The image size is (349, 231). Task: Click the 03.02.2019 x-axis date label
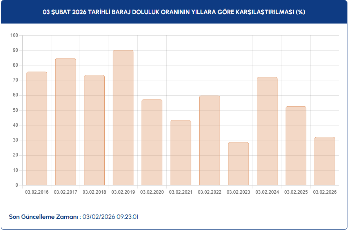(123, 192)
